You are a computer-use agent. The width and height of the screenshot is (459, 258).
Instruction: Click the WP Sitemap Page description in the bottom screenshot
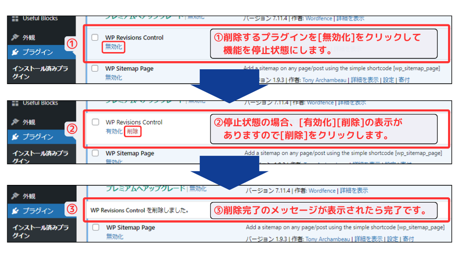click(345, 227)
